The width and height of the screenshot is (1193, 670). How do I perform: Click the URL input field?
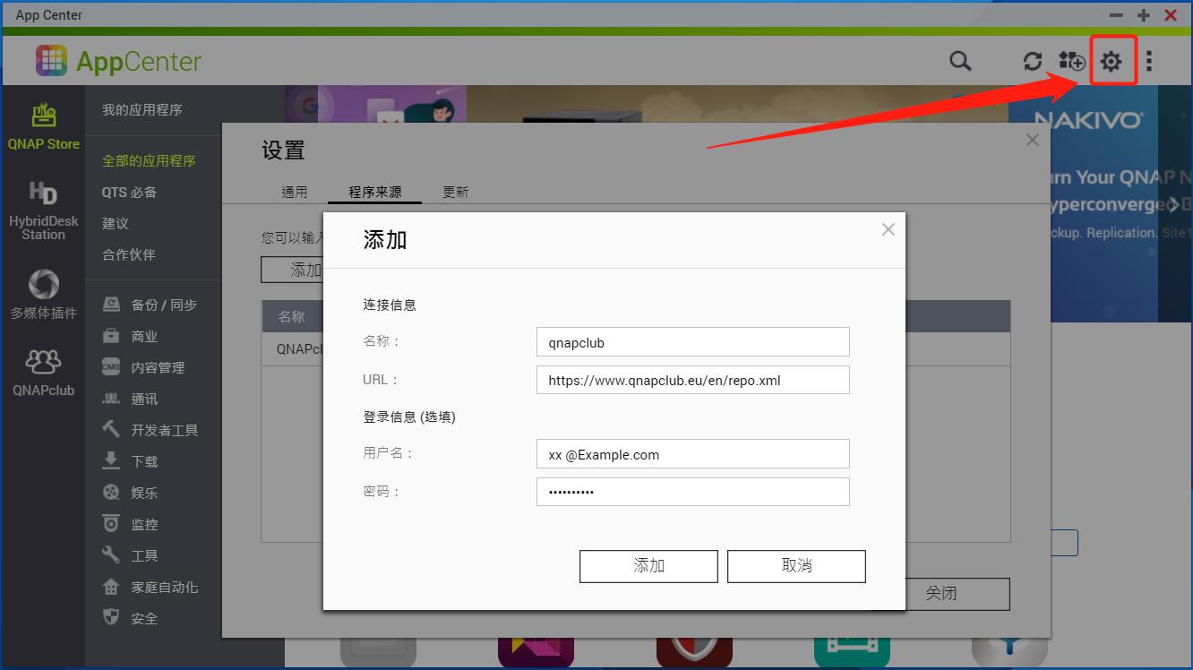[692, 379]
